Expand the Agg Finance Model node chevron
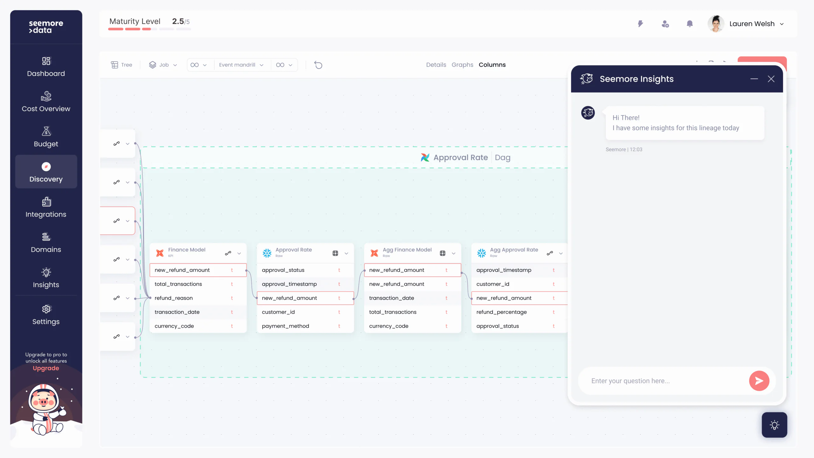 pyautogui.click(x=454, y=253)
